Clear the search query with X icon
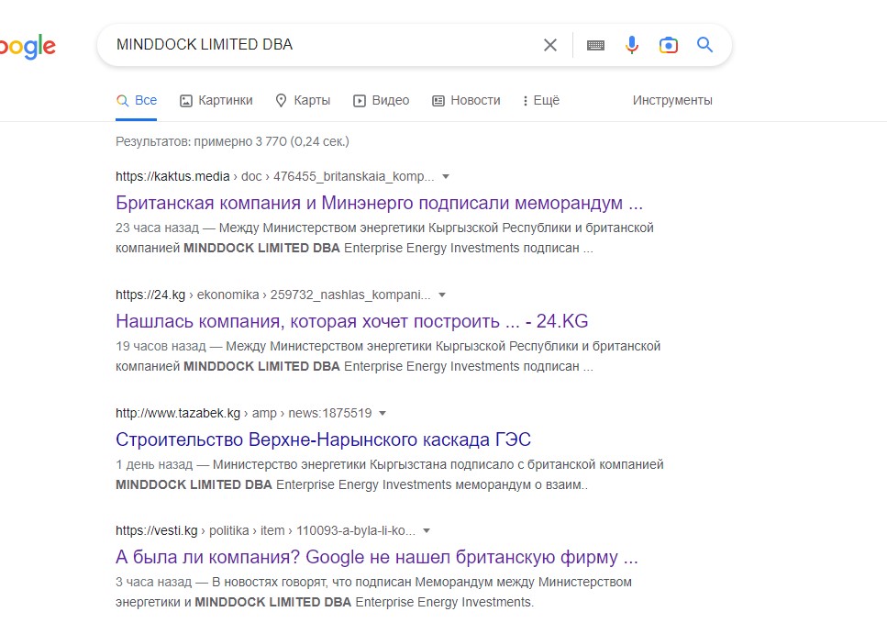Image resolution: width=887 pixels, height=634 pixels. (549, 45)
